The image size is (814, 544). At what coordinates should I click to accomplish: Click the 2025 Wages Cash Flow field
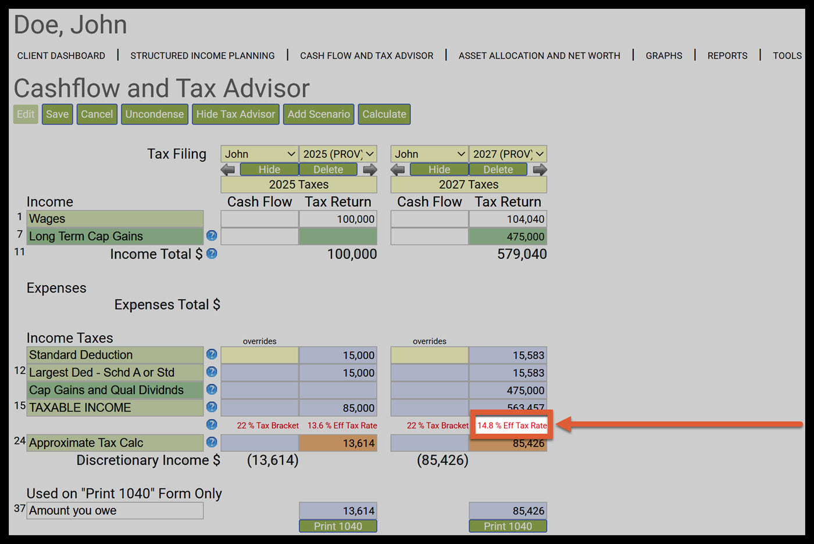coord(260,219)
